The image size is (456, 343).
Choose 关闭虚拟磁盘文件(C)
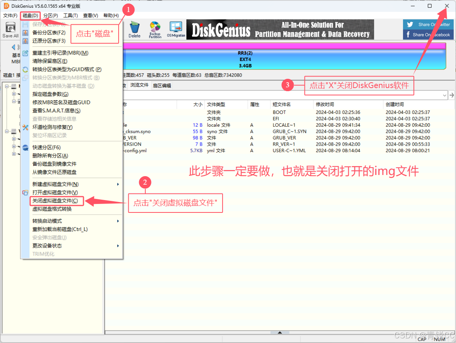coord(55,201)
